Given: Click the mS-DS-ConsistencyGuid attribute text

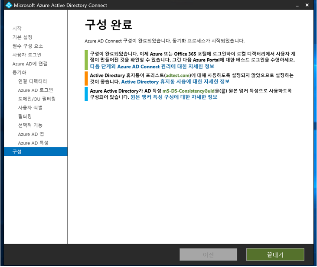Looking at the screenshot, I should (x=188, y=91).
